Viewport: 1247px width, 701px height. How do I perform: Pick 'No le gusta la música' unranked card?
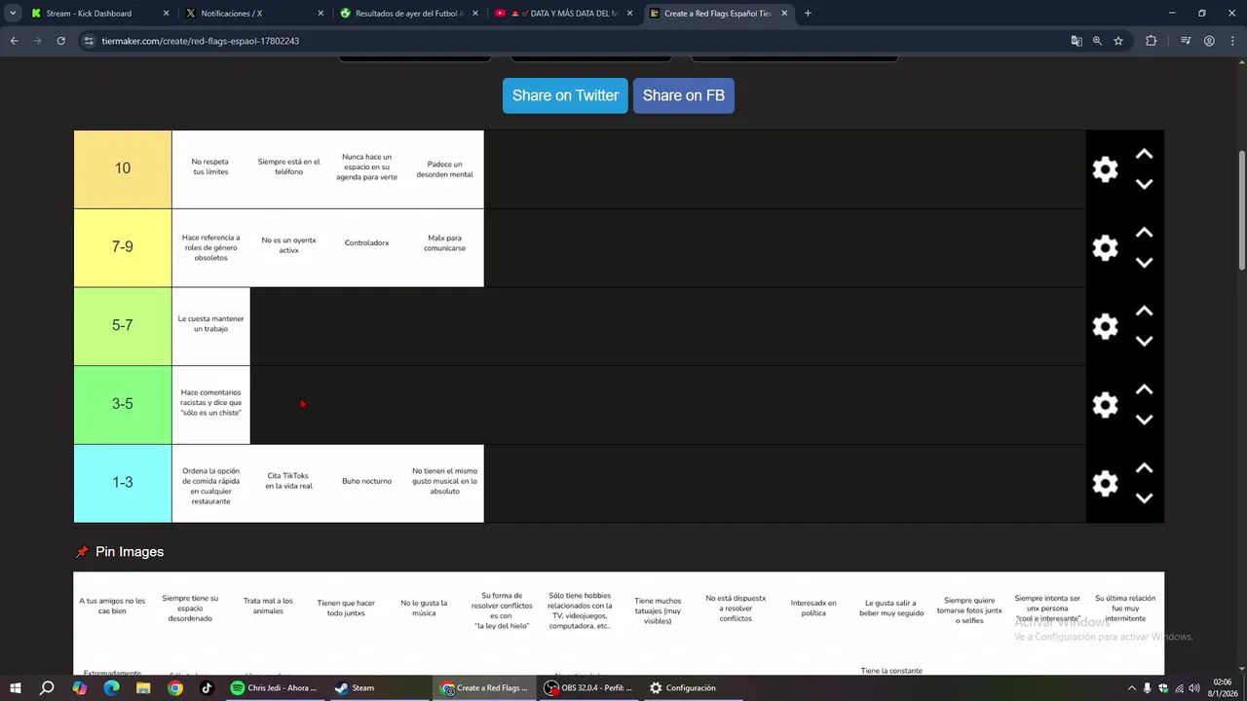click(x=424, y=609)
